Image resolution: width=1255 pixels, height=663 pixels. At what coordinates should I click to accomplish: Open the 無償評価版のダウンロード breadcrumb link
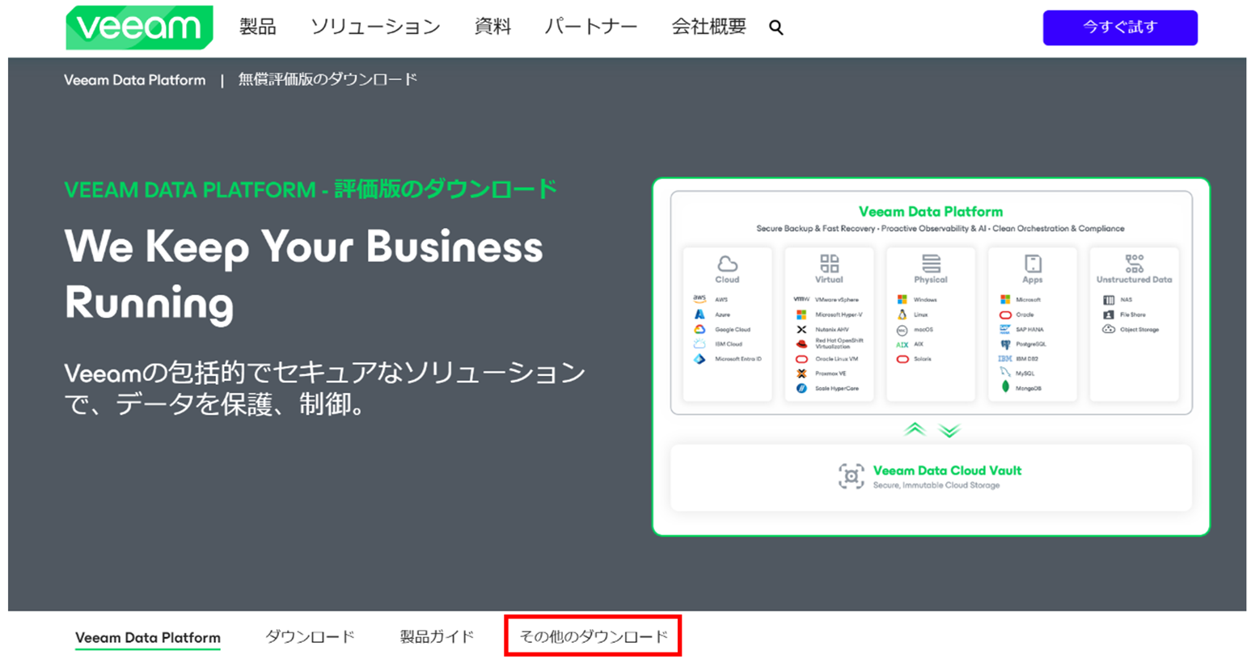click(327, 78)
